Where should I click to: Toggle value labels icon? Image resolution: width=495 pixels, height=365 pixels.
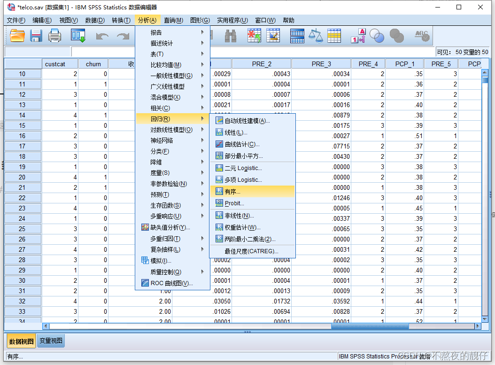(x=358, y=36)
